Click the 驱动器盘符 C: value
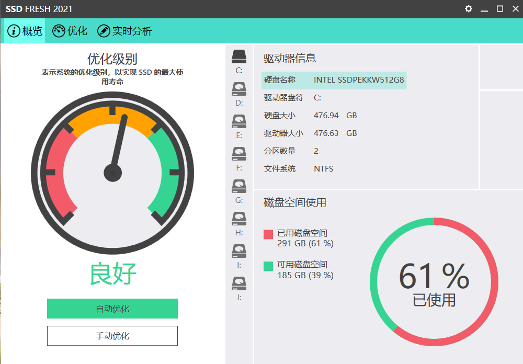This screenshot has height=364, width=523. [x=317, y=98]
